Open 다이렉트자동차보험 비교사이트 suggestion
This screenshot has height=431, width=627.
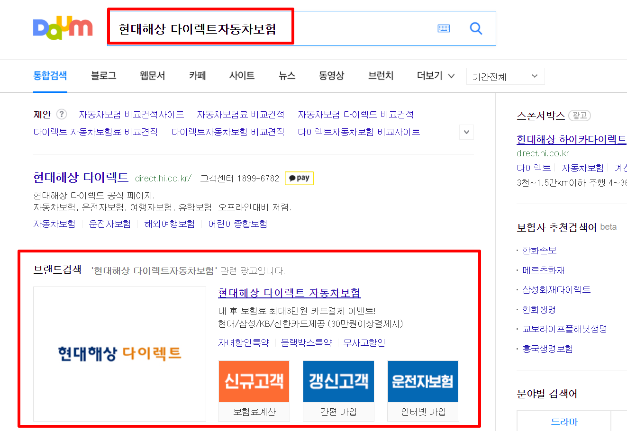[359, 132]
